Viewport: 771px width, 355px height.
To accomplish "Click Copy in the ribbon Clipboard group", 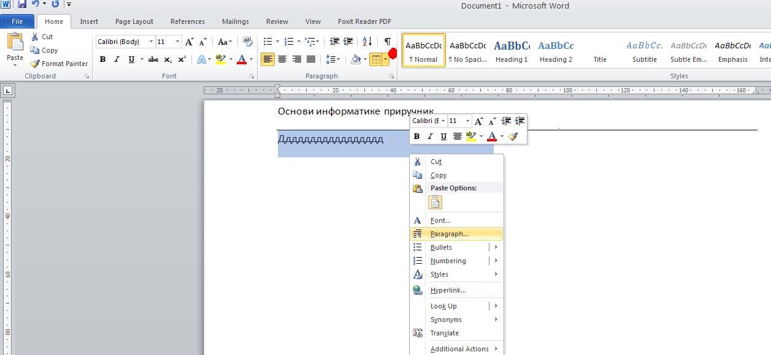I will 44,50.
